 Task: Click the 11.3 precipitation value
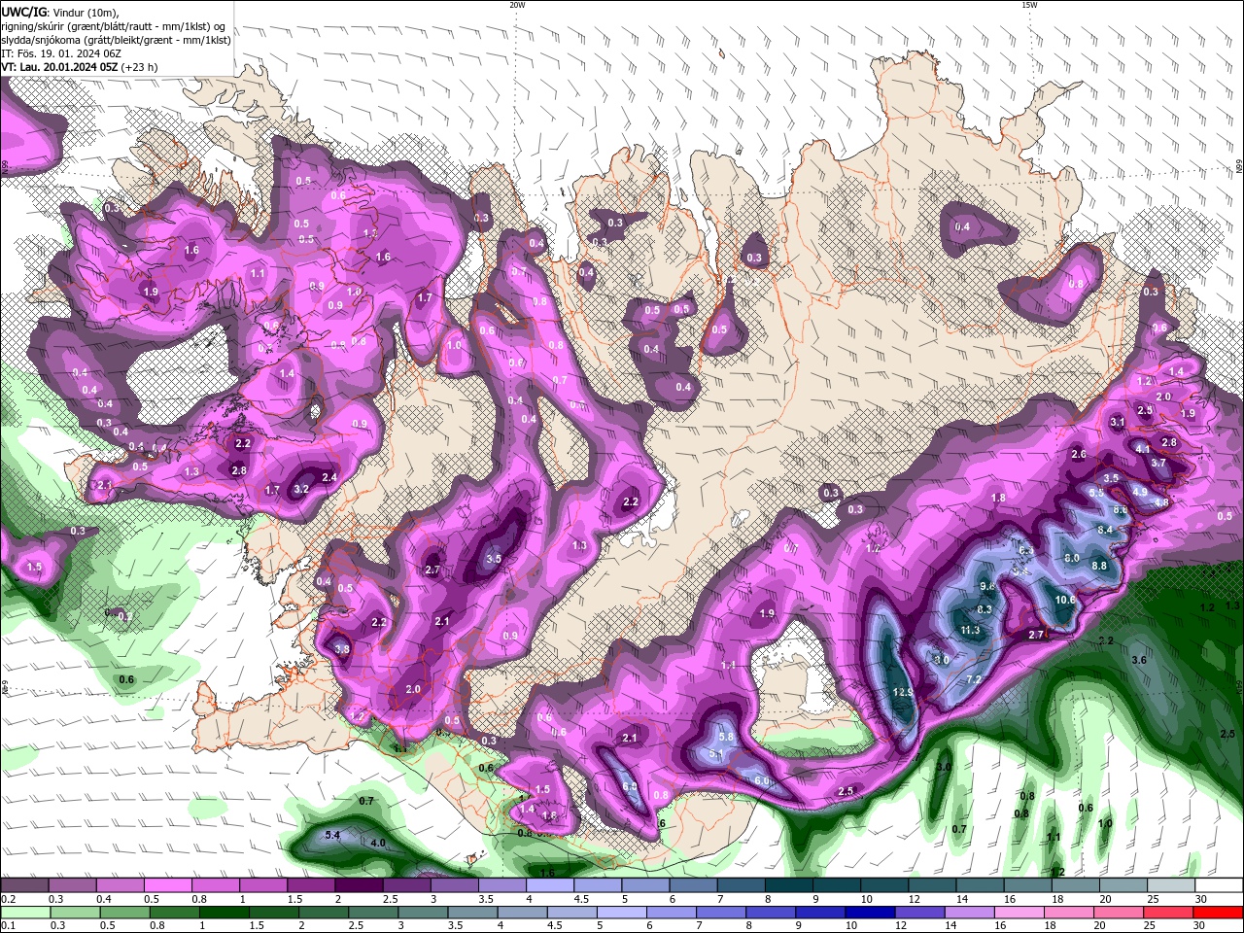pos(969,630)
